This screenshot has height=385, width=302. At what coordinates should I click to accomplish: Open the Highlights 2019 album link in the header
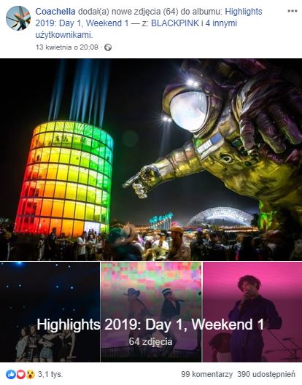click(149, 17)
